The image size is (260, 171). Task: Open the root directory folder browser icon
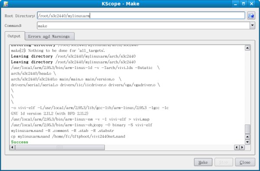[x=251, y=16]
